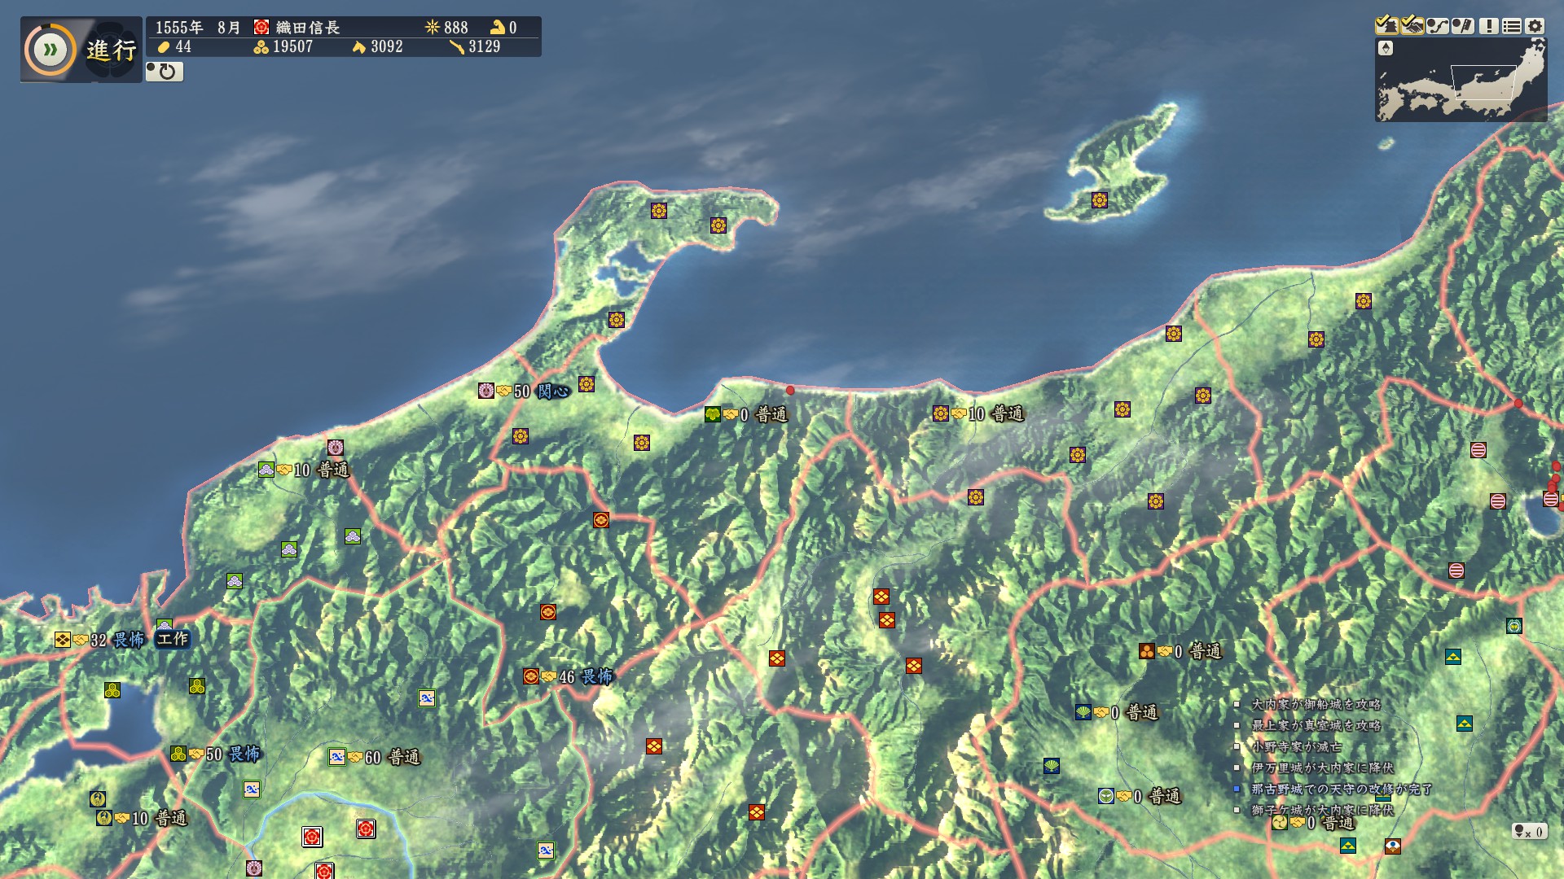Click the daimyo name 織田信長
Viewport: 1564px width, 879px height.
[x=308, y=28]
